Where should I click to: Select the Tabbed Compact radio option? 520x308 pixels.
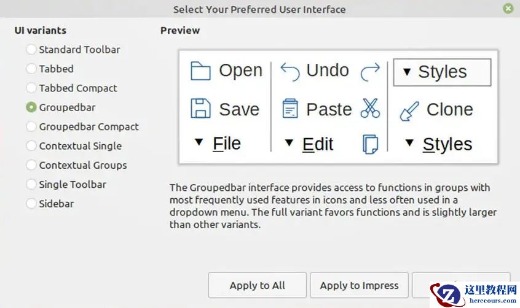coord(31,88)
